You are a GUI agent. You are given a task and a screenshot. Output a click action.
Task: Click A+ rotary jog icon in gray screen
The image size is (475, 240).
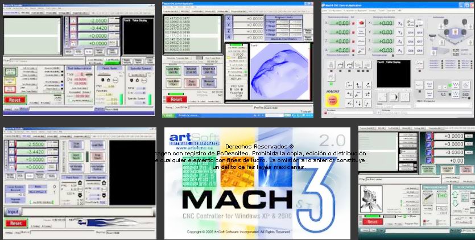click(350, 85)
